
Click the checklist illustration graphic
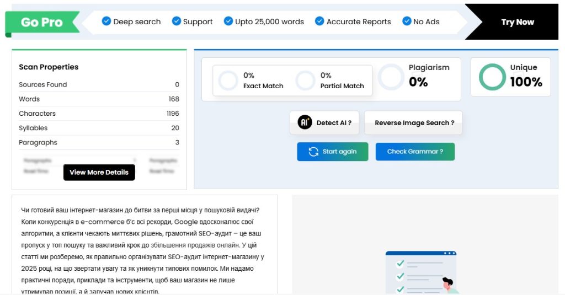(422, 272)
